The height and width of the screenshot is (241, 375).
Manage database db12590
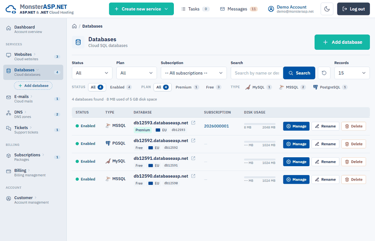(x=296, y=179)
